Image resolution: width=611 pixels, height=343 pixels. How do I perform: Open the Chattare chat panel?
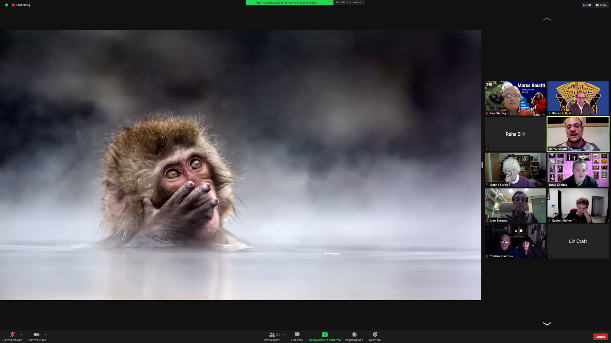(x=297, y=335)
